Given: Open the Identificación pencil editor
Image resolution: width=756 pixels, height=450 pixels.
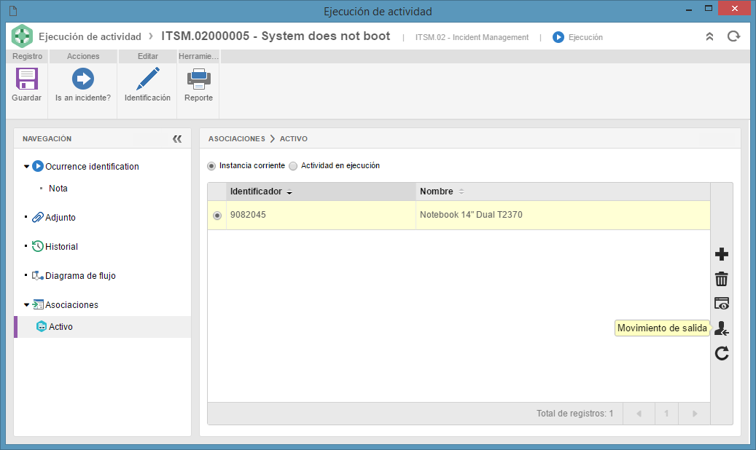Looking at the screenshot, I should [147, 79].
